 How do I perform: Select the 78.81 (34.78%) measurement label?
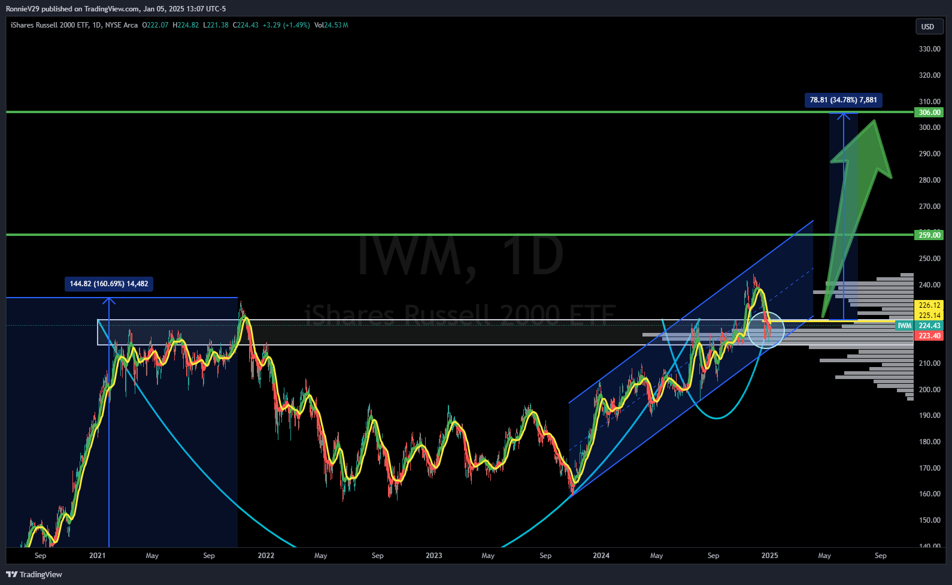[844, 100]
